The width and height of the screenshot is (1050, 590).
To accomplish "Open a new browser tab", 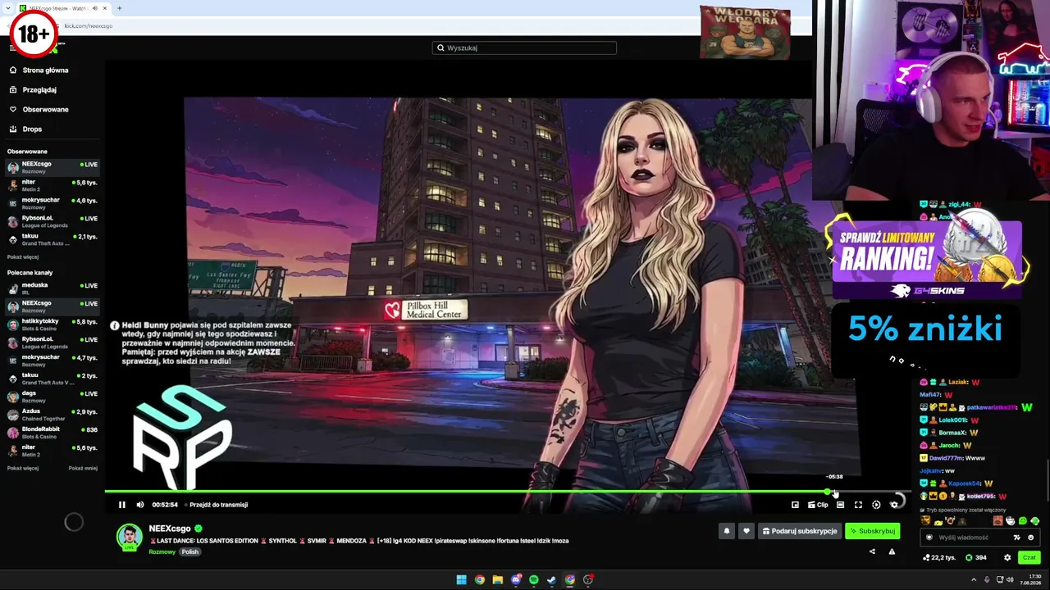I will pyautogui.click(x=120, y=8).
